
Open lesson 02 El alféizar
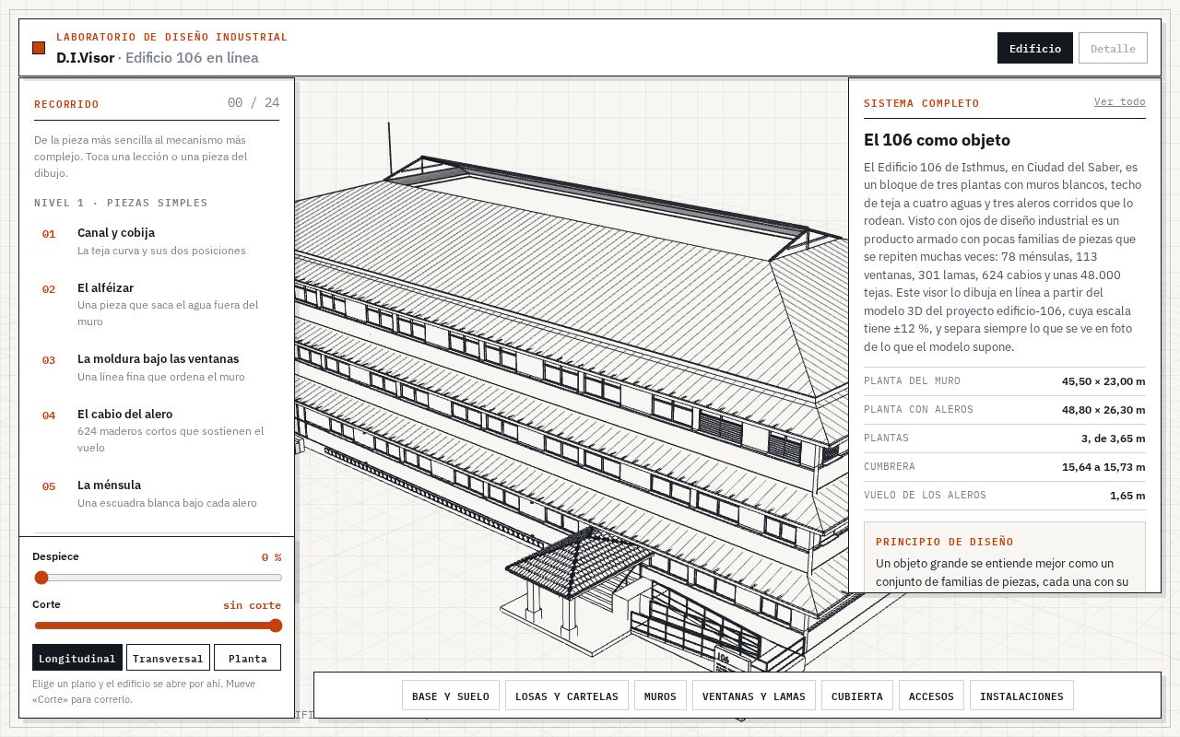(x=157, y=304)
